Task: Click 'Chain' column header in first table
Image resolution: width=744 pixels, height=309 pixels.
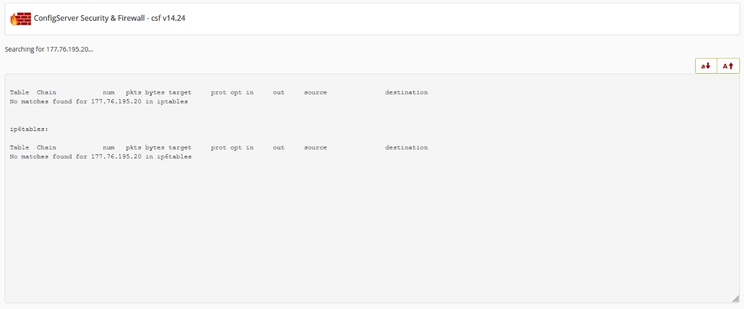Action: (x=46, y=92)
